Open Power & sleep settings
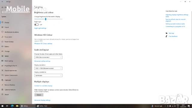192x108 pixels. (9, 42)
